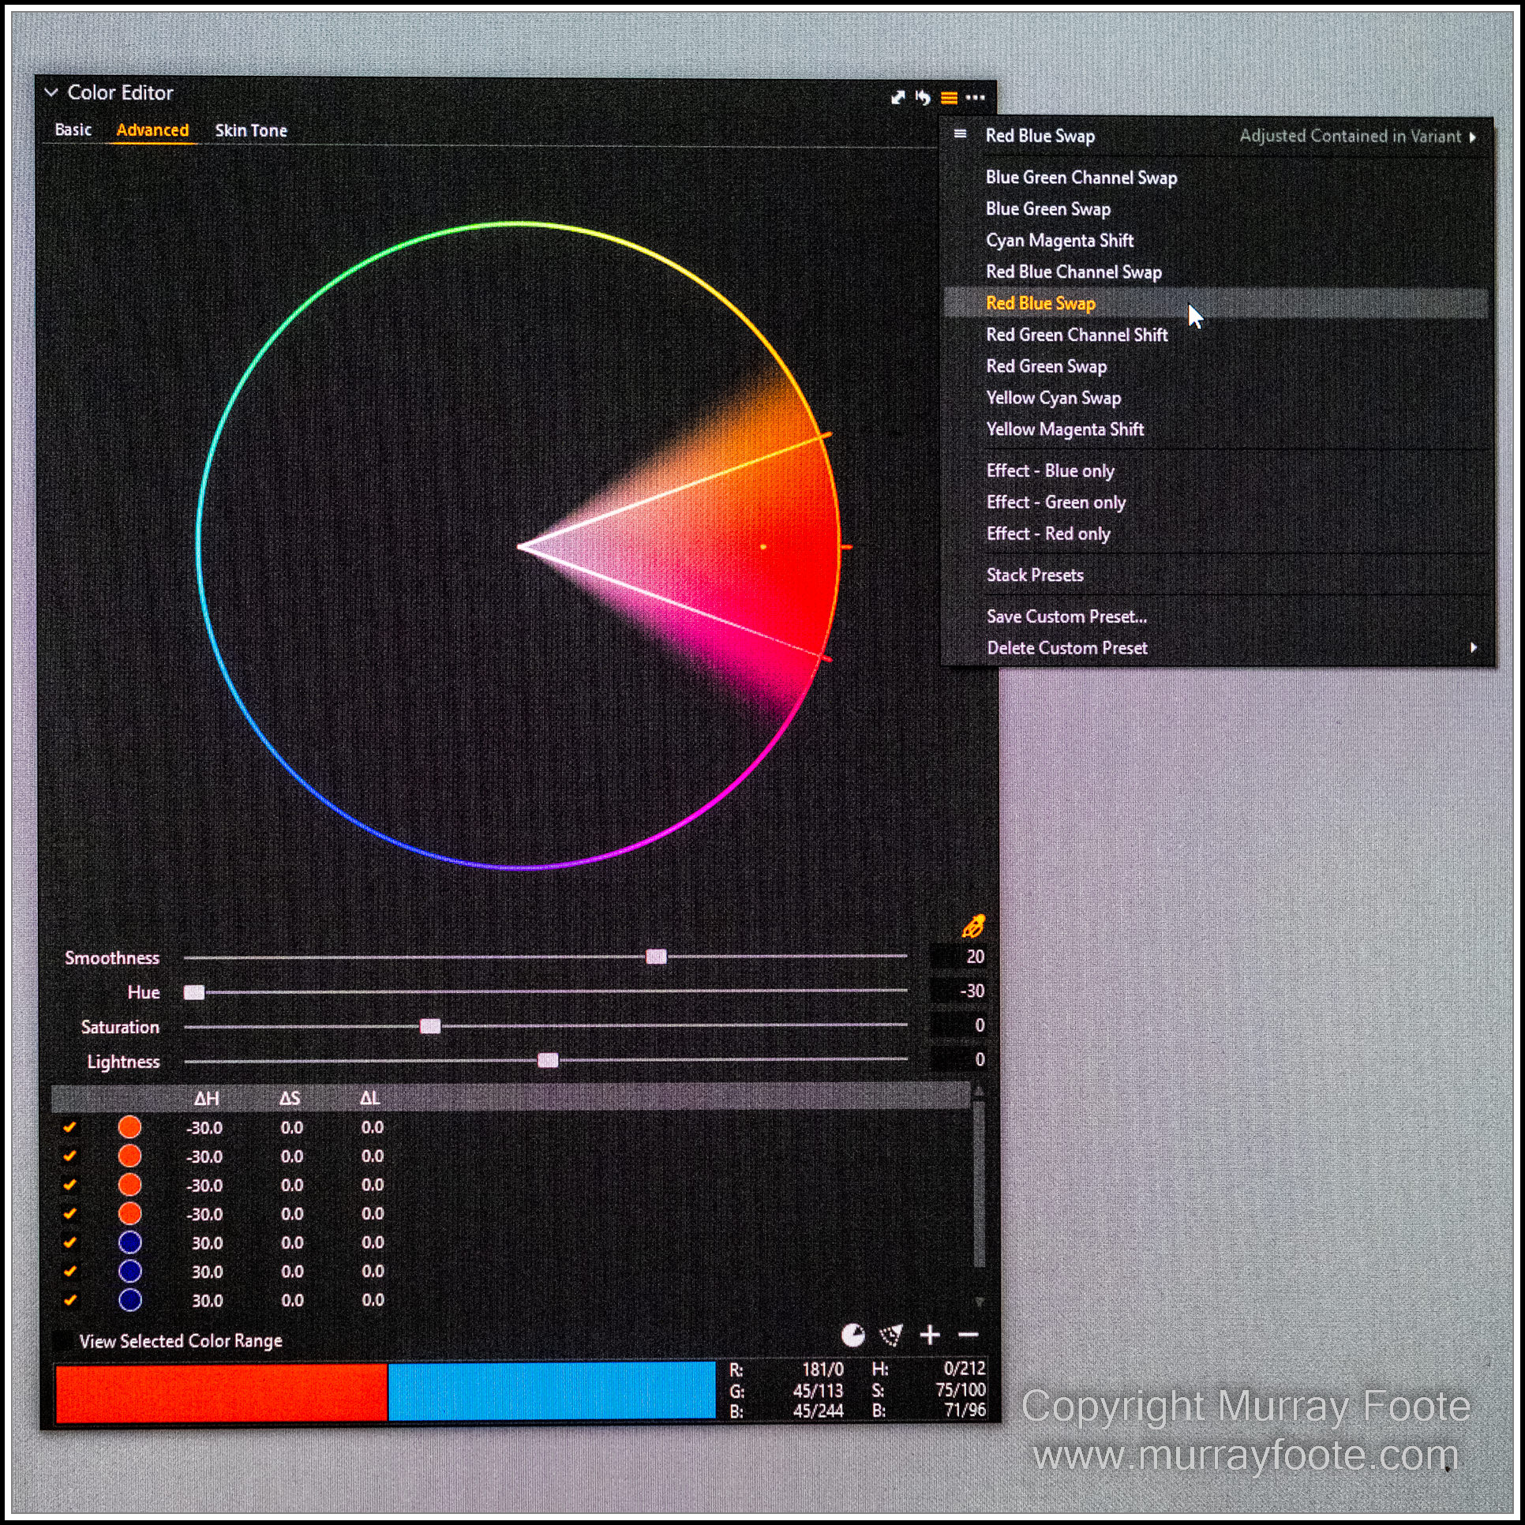Click the plus icon to add color range

click(x=930, y=1335)
